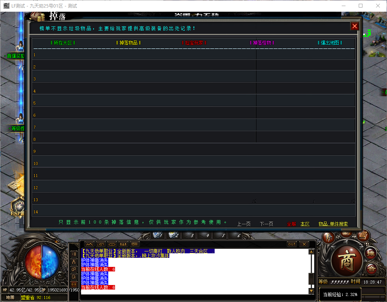Click the 'out' button above chat

[x=292, y=244]
